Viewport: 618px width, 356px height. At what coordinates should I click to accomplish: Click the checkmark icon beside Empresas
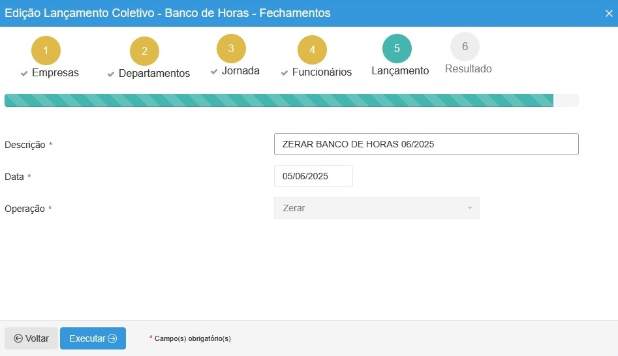click(24, 74)
